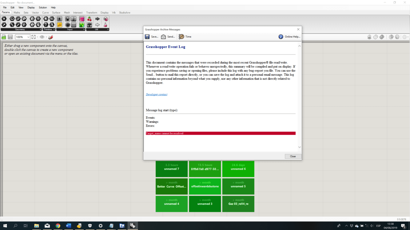
Task: Toggle wire-frame preview mode
Action: click(376, 37)
